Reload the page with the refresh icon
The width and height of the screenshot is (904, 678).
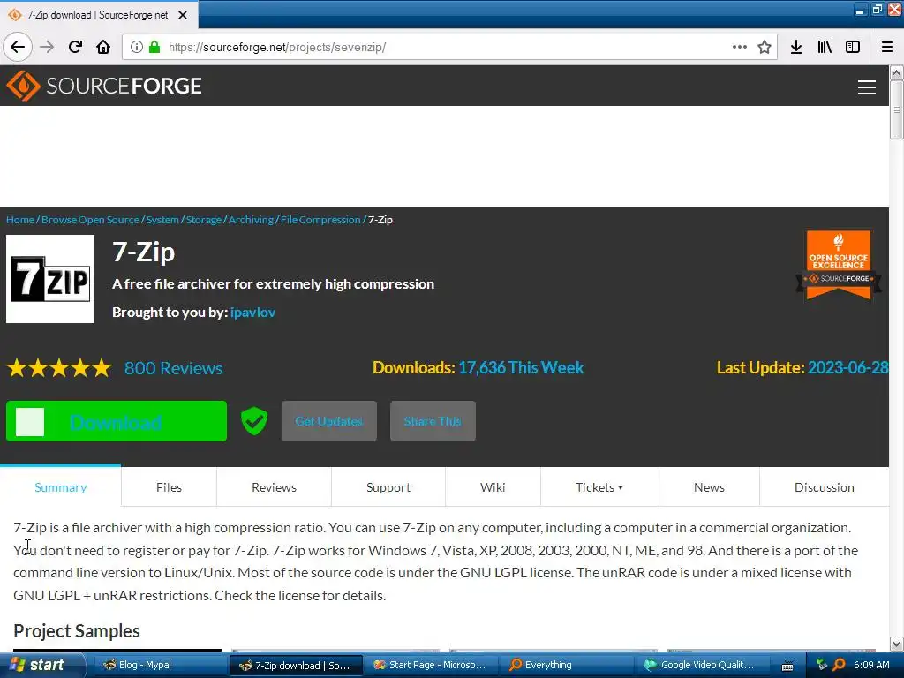coord(75,47)
